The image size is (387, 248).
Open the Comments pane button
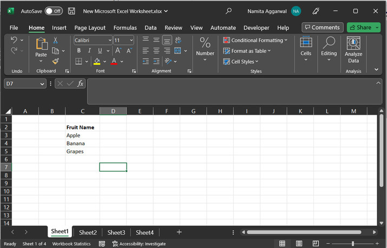(x=322, y=28)
